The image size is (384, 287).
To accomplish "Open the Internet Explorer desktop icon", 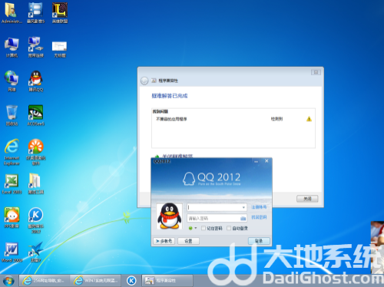I will click(x=12, y=152).
